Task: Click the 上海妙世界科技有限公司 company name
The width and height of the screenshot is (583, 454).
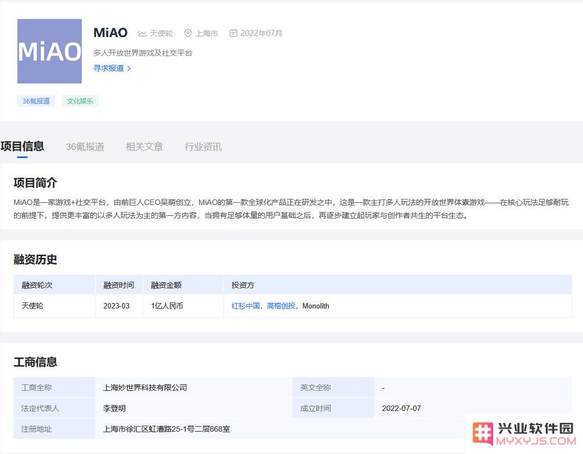Action: [x=145, y=388]
